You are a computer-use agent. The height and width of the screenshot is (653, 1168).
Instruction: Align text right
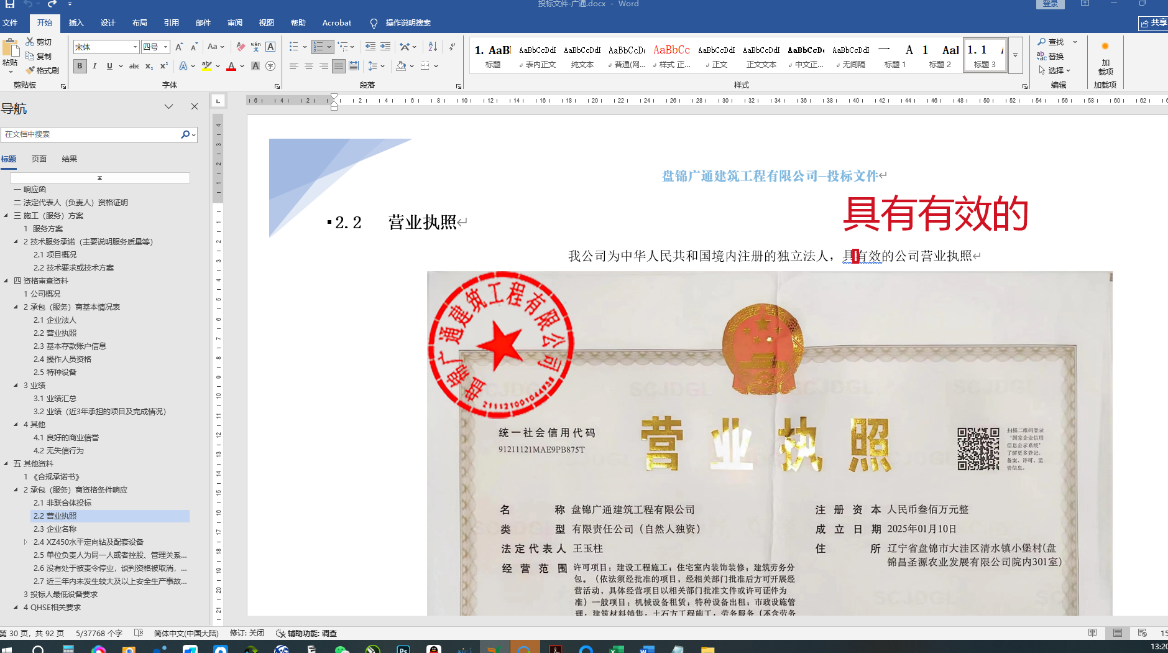[x=324, y=66]
